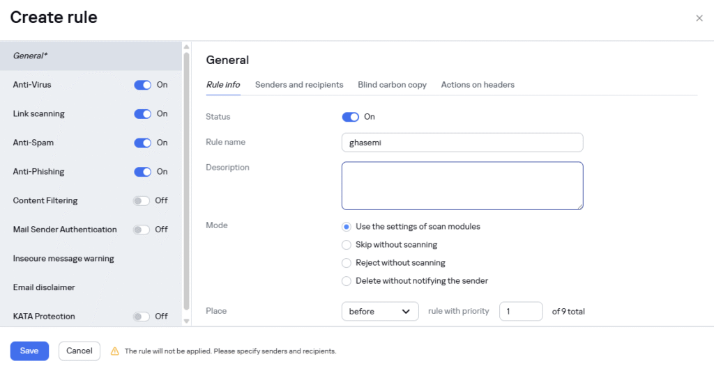Select Delete without notifying the sender
Image resolution: width=714 pixels, height=368 pixels.
tap(346, 281)
